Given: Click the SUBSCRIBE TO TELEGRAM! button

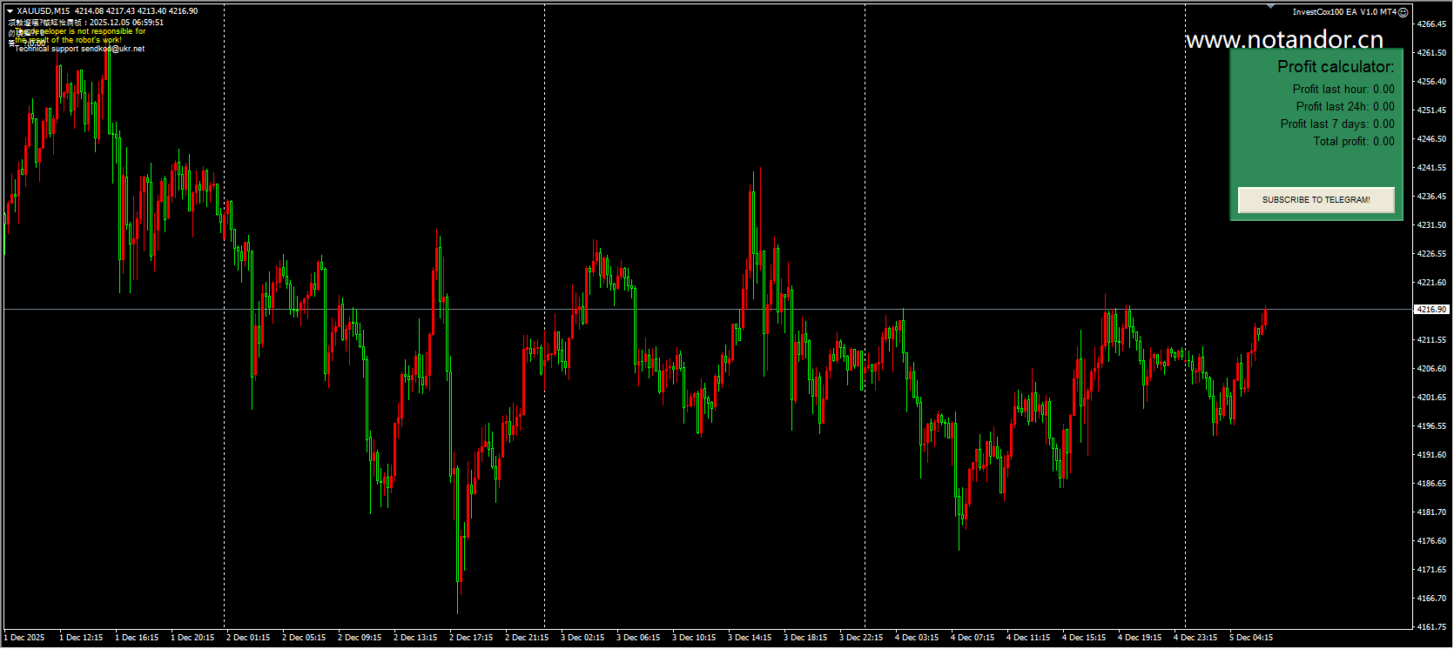Looking at the screenshot, I should pos(1316,200).
